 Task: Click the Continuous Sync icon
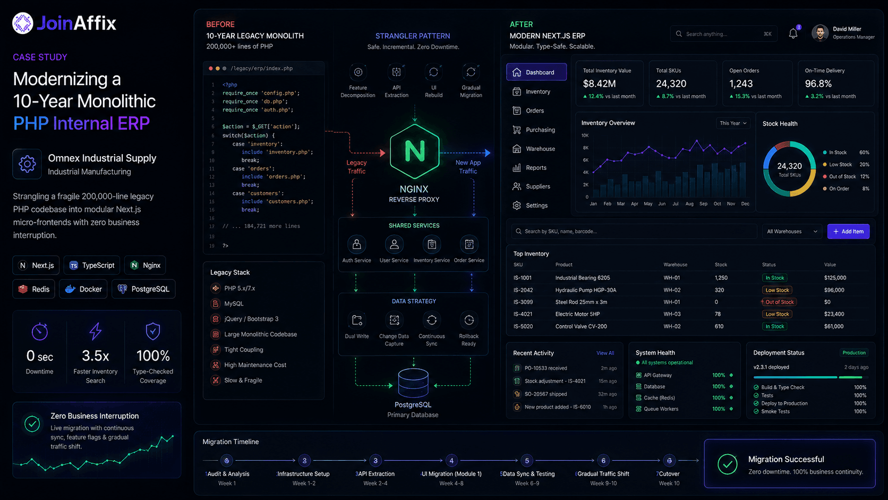point(432,320)
